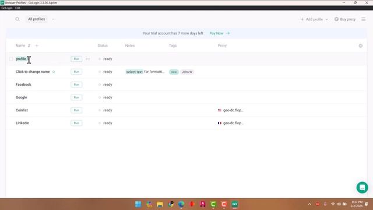Click the Pay Now link

coord(220,33)
